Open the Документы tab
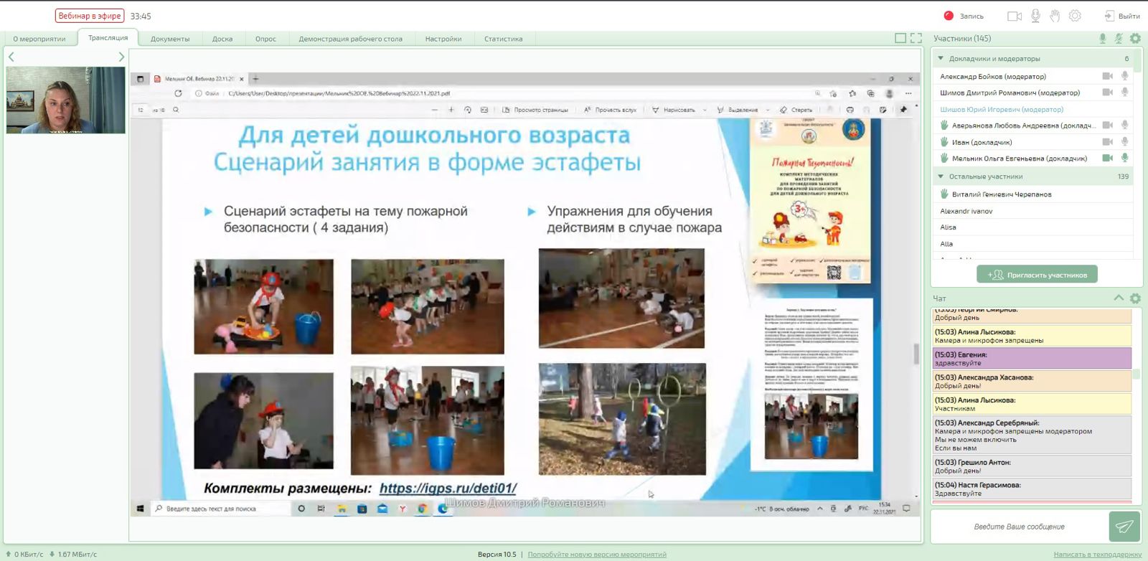The width and height of the screenshot is (1148, 561). click(170, 39)
